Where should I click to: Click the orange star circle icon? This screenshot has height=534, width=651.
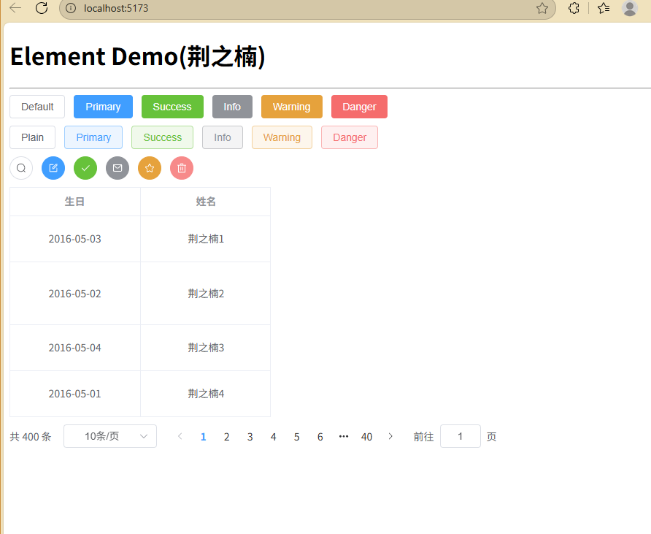(150, 168)
